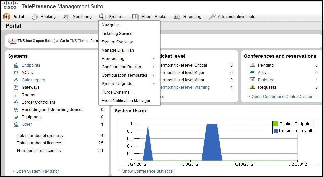This screenshot has width=324, height=177.
Task: Expand the Configuration Templates submenu
Action: tap(128, 75)
